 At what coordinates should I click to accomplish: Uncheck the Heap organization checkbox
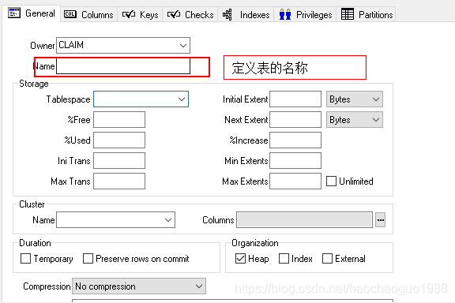pyautogui.click(x=241, y=258)
